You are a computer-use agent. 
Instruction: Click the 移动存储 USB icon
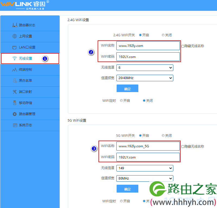point(30,103)
